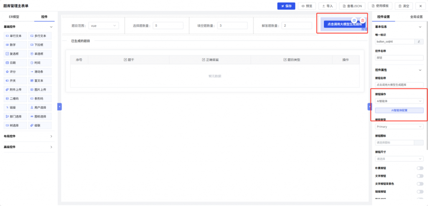Image resolution: width=428 pixels, height=206 pixels.
Task: Enable the 文字按钮 switch
Action: coord(420,176)
